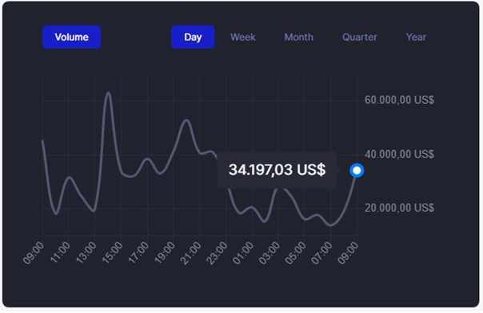The image size is (483, 313).
Task: Click the 07:00 time label
Action: [322, 253]
